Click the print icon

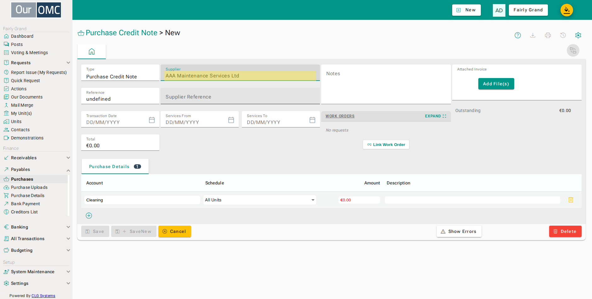(548, 35)
